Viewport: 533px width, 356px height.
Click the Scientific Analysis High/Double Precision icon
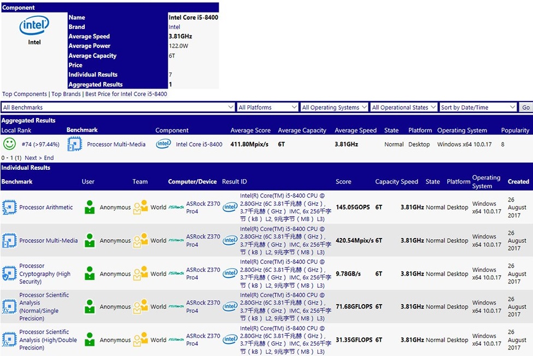(9, 340)
